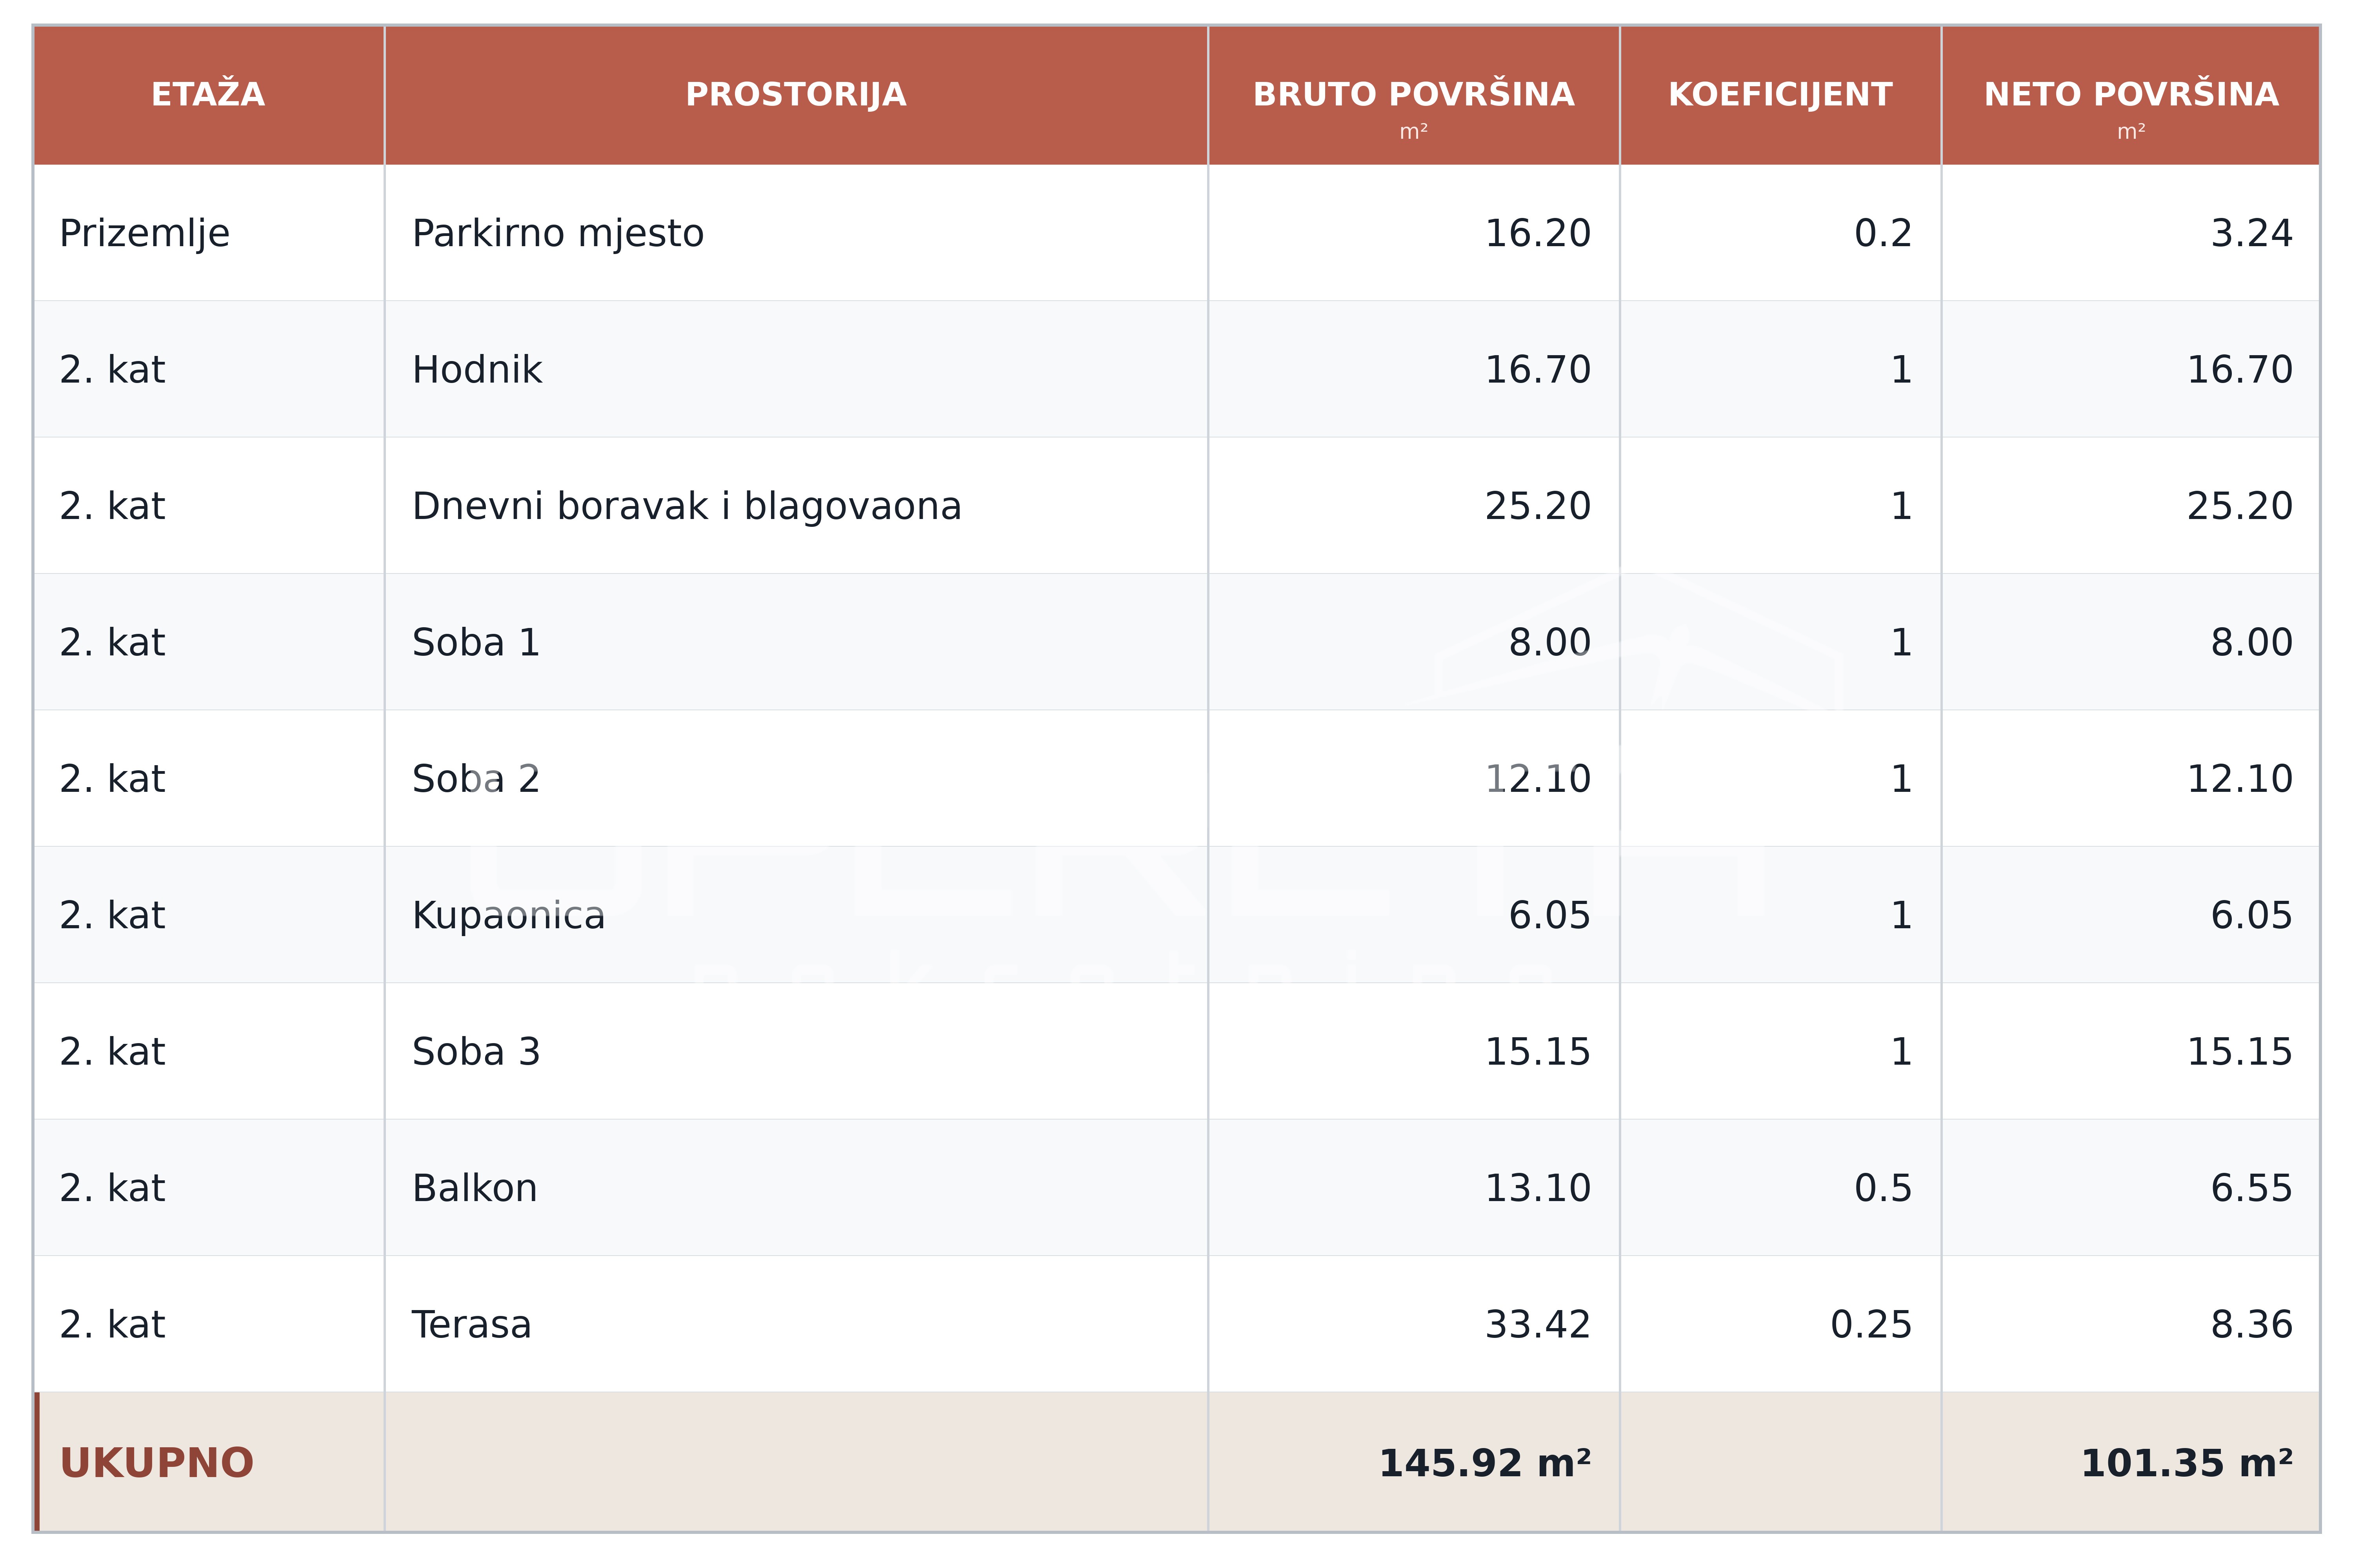Click the UKUPNO total row label

click(157, 1463)
